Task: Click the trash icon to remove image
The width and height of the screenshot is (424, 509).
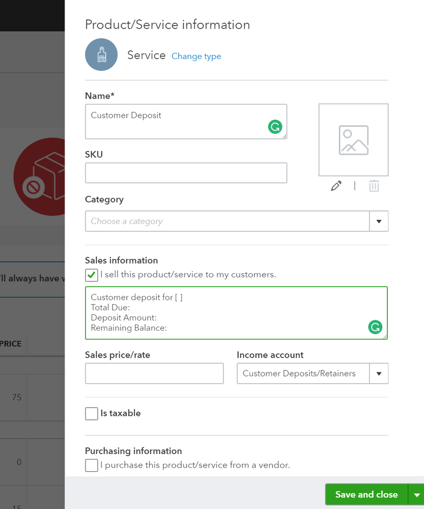Action: (374, 185)
